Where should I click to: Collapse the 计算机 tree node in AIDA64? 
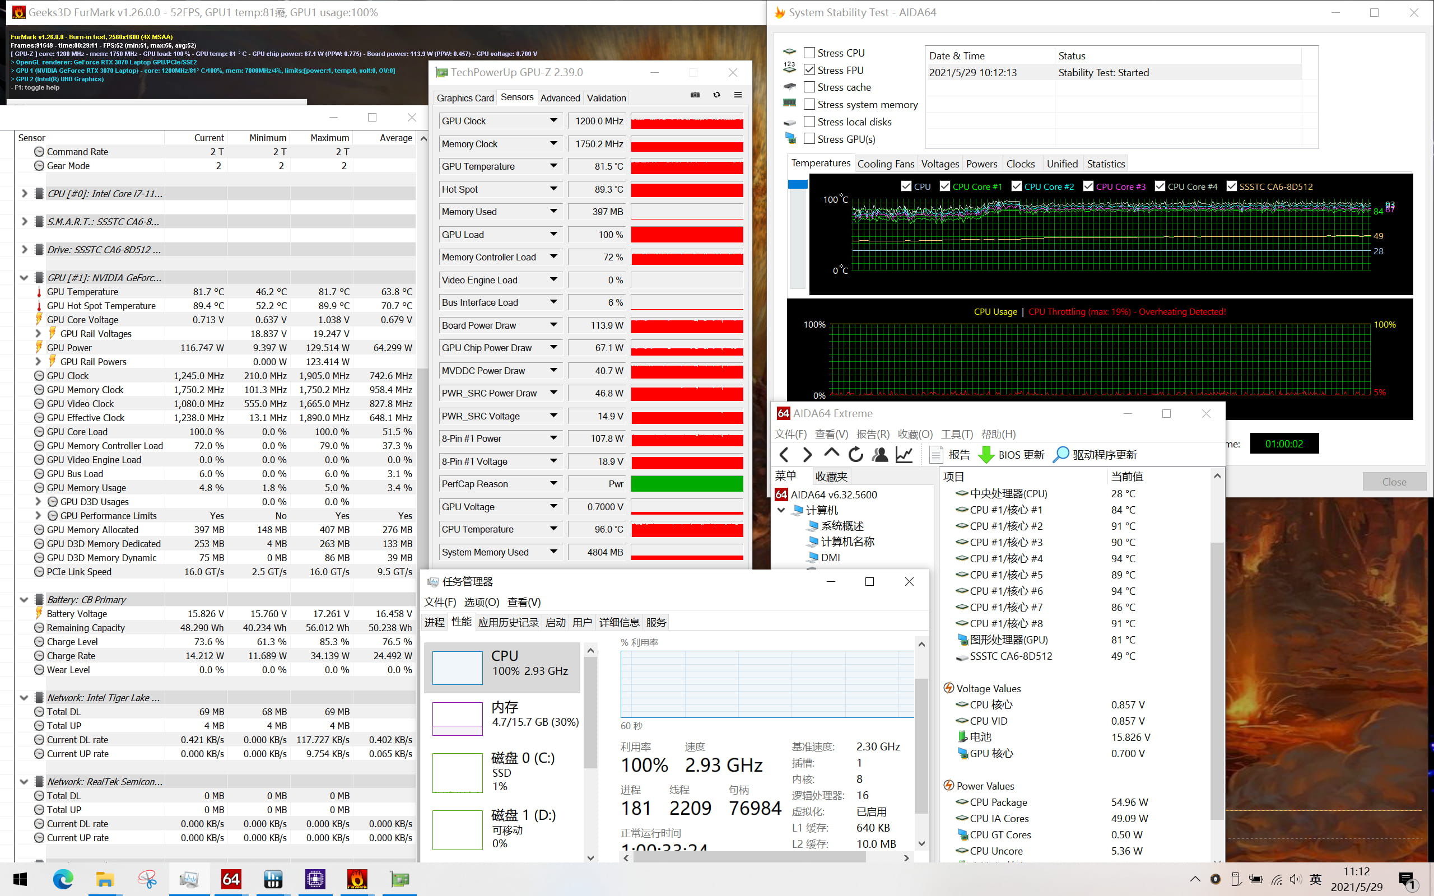(781, 510)
